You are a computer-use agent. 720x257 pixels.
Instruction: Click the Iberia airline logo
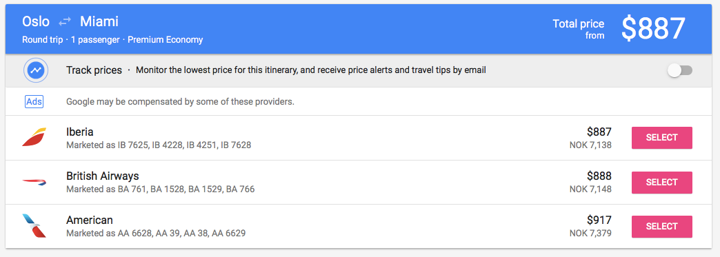point(34,137)
